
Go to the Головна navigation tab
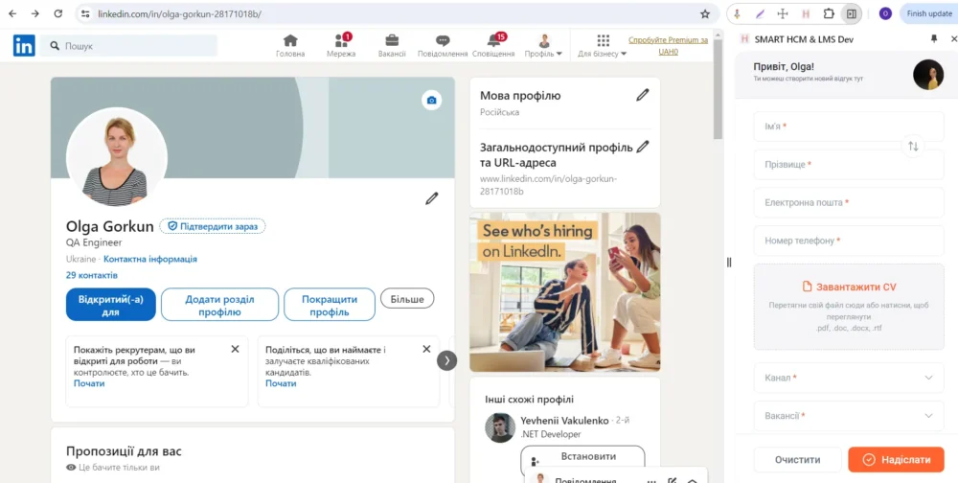click(290, 46)
